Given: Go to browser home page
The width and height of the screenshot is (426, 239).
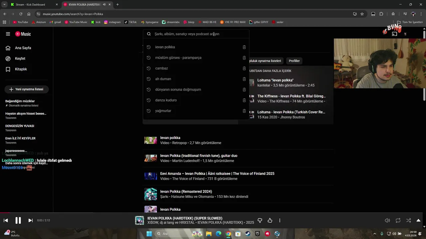Looking at the screenshot, I should click(29, 14).
